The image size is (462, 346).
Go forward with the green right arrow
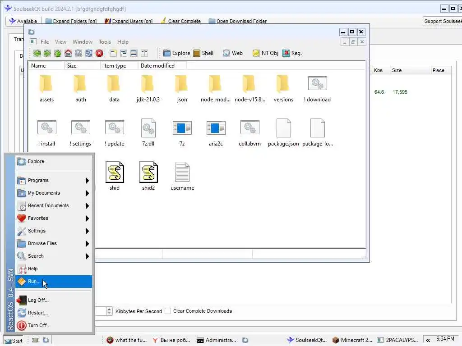pos(47,53)
